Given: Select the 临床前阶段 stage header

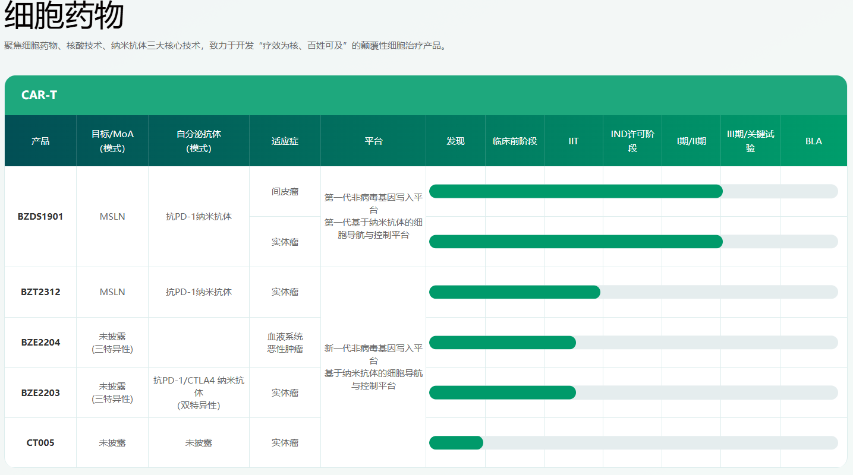Looking at the screenshot, I should click(514, 141).
